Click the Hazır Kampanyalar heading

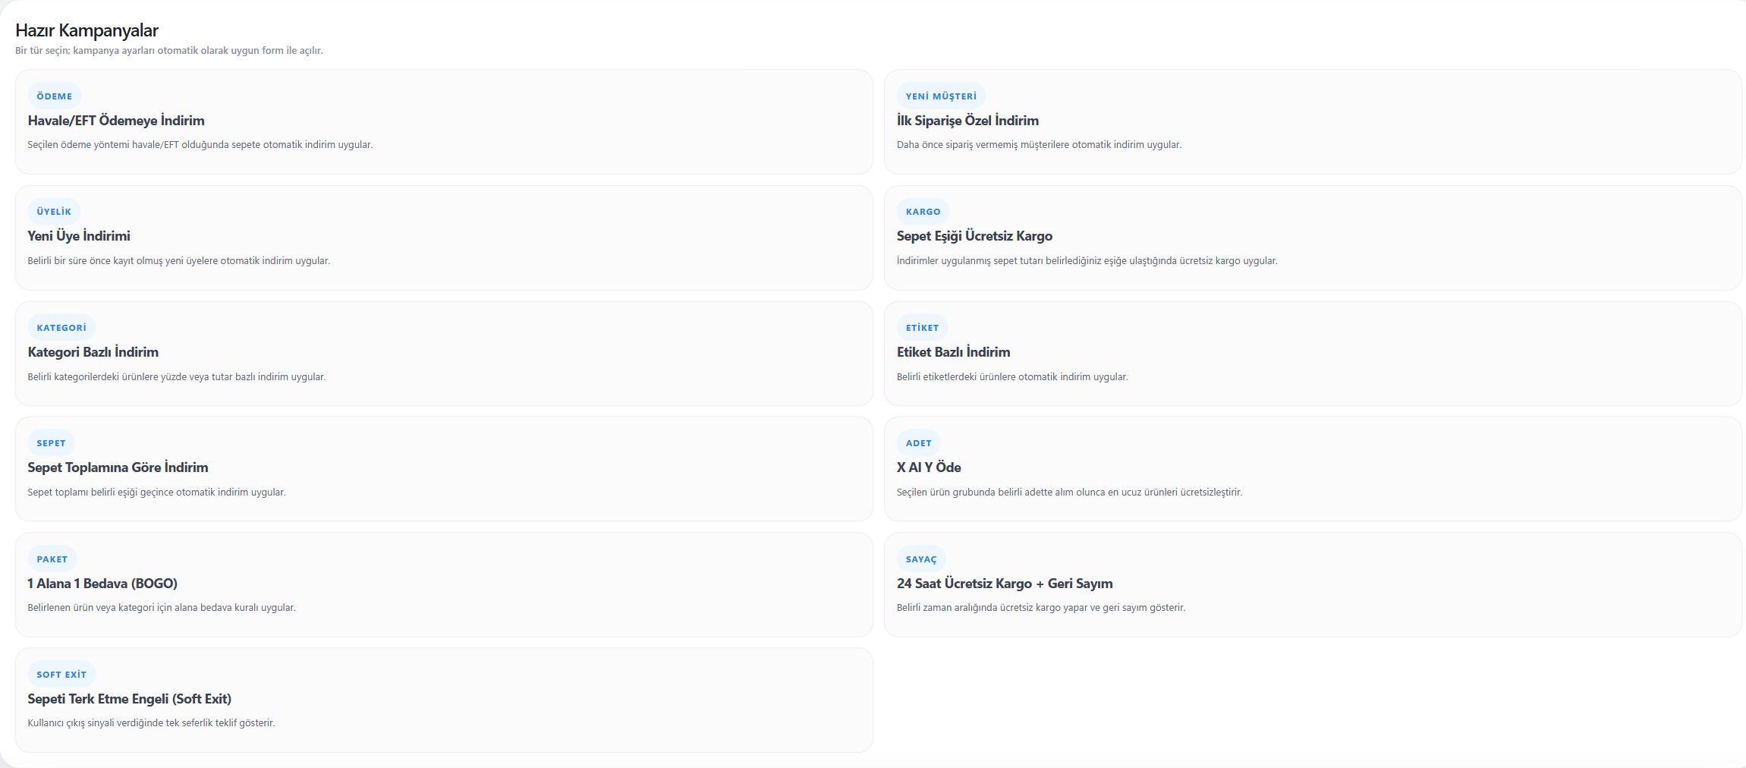tap(87, 30)
